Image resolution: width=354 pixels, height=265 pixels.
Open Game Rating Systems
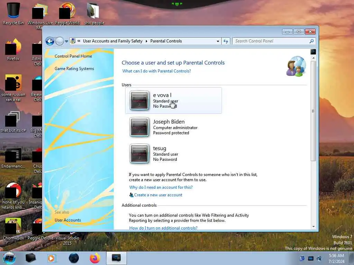[x=74, y=69]
